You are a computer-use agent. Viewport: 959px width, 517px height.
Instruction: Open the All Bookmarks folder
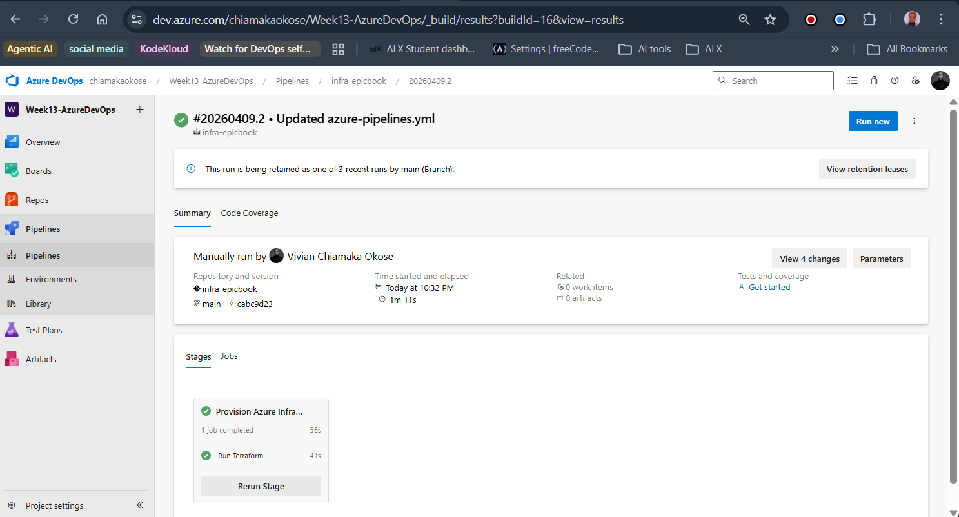click(x=907, y=49)
